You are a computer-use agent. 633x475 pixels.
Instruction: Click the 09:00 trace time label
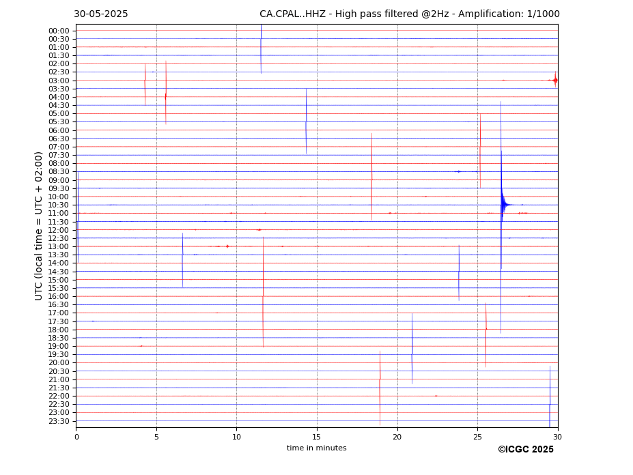coord(59,180)
